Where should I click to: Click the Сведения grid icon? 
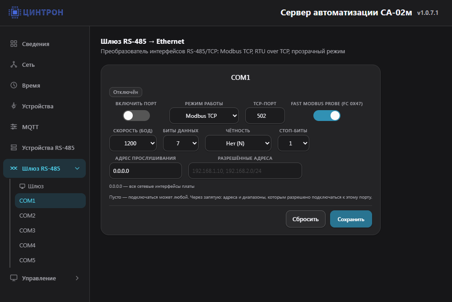14,44
